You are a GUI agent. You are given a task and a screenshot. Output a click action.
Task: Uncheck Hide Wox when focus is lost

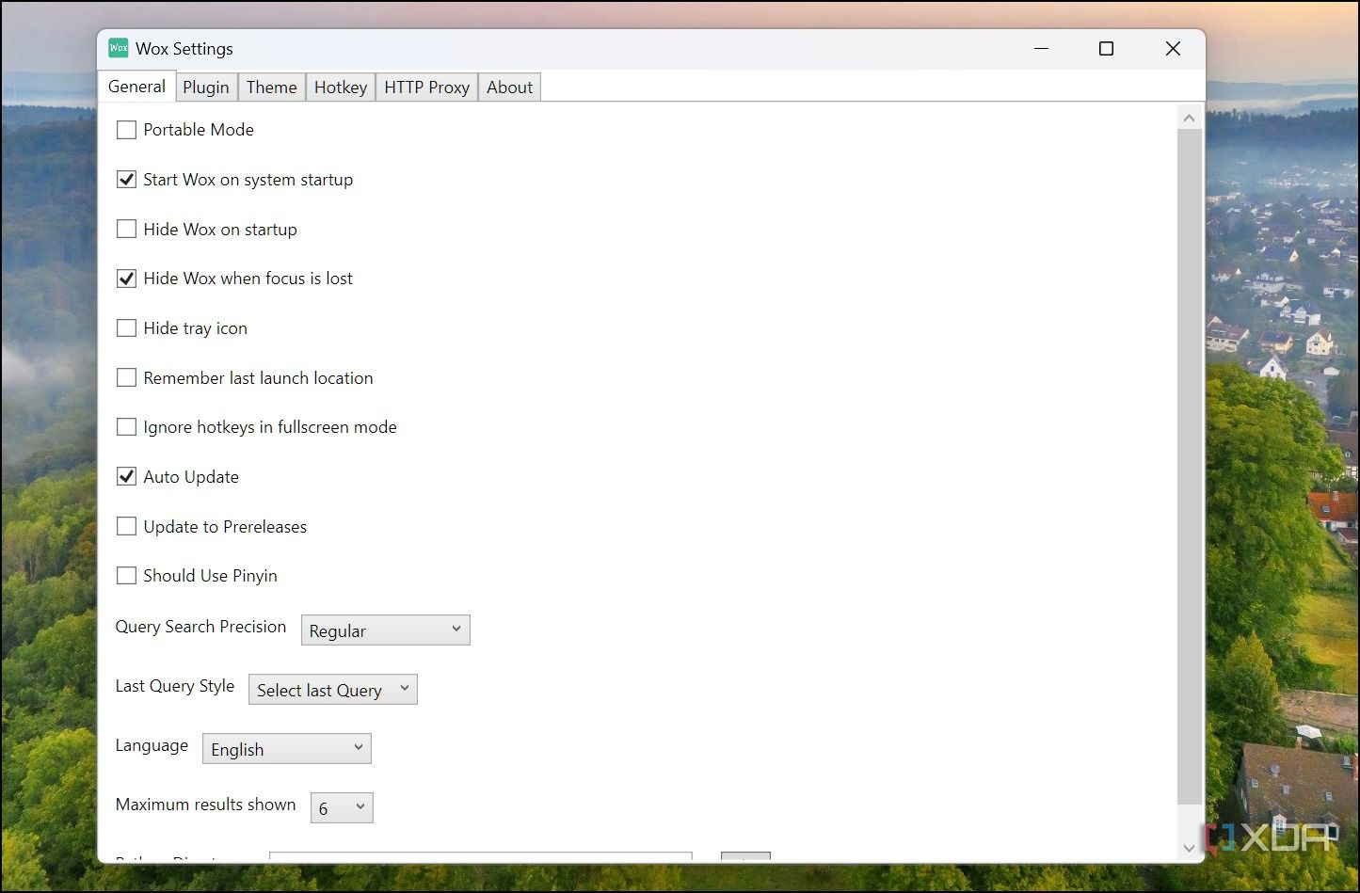pos(126,278)
